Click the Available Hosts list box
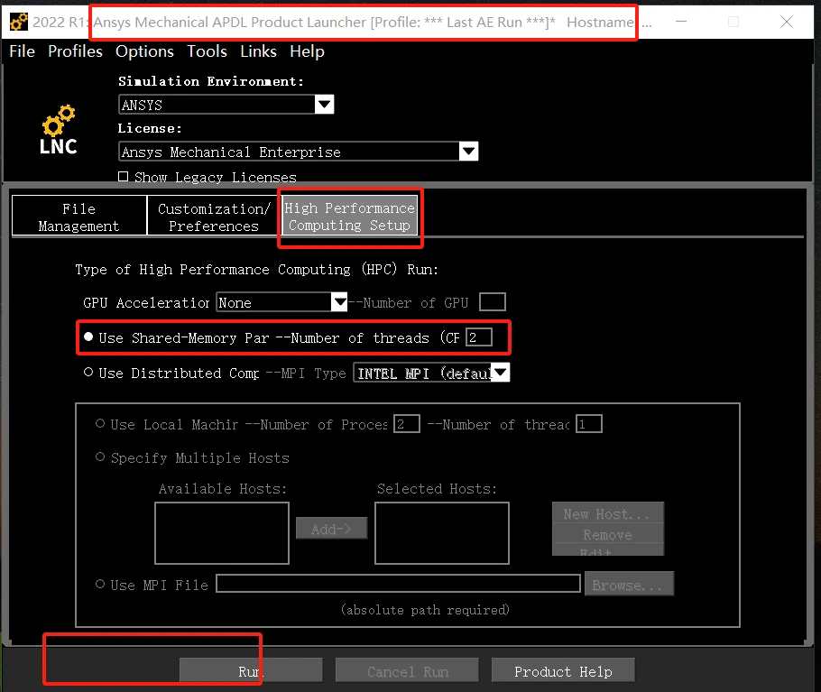Screen dimensions: 821x692 tap(222, 533)
